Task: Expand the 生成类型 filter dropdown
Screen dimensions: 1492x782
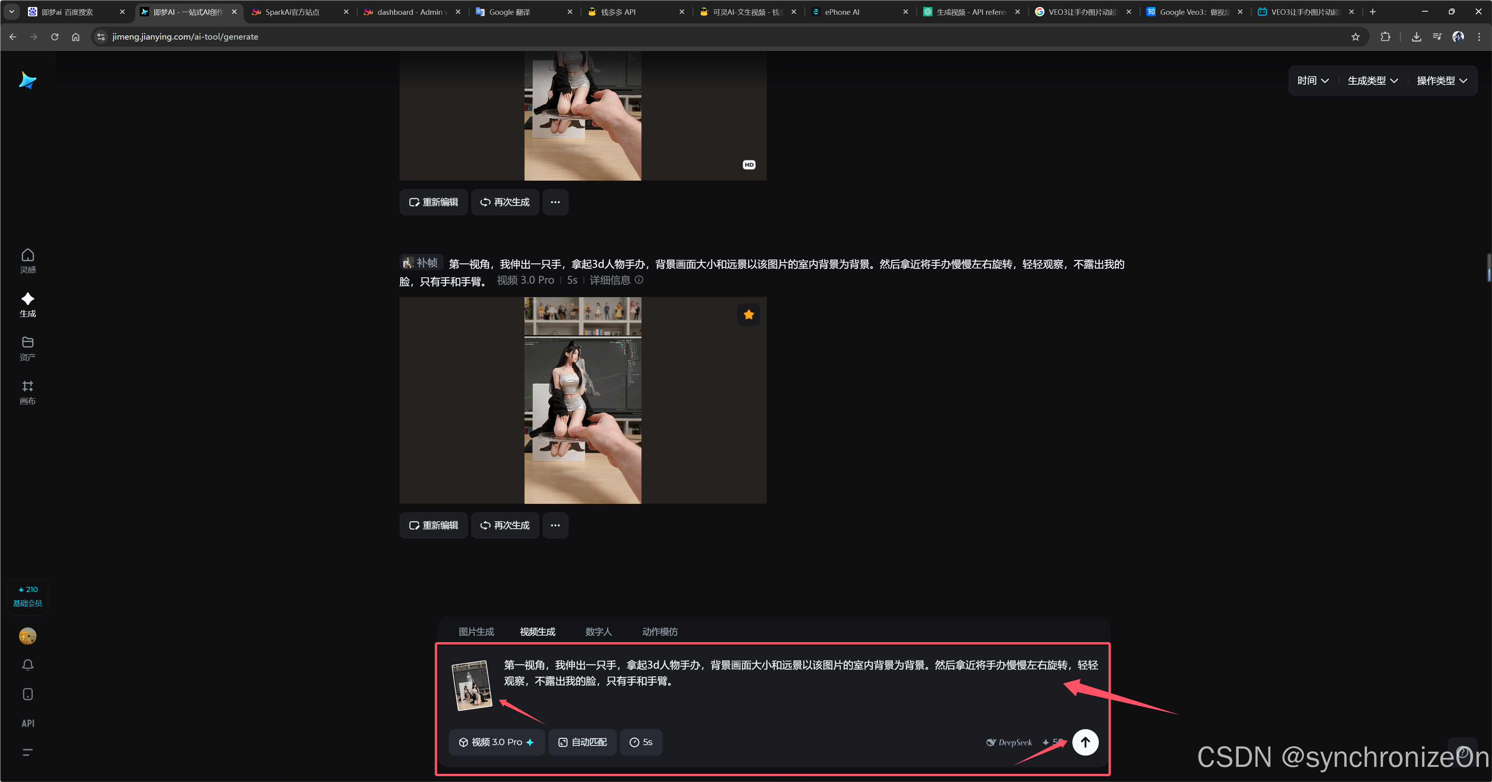Action: [1373, 80]
